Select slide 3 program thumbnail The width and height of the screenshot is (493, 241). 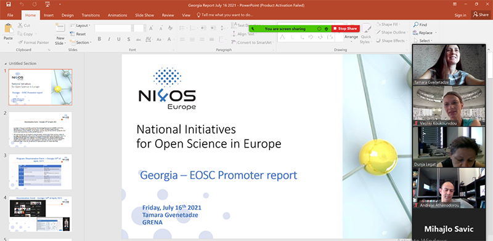click(40, 172)
